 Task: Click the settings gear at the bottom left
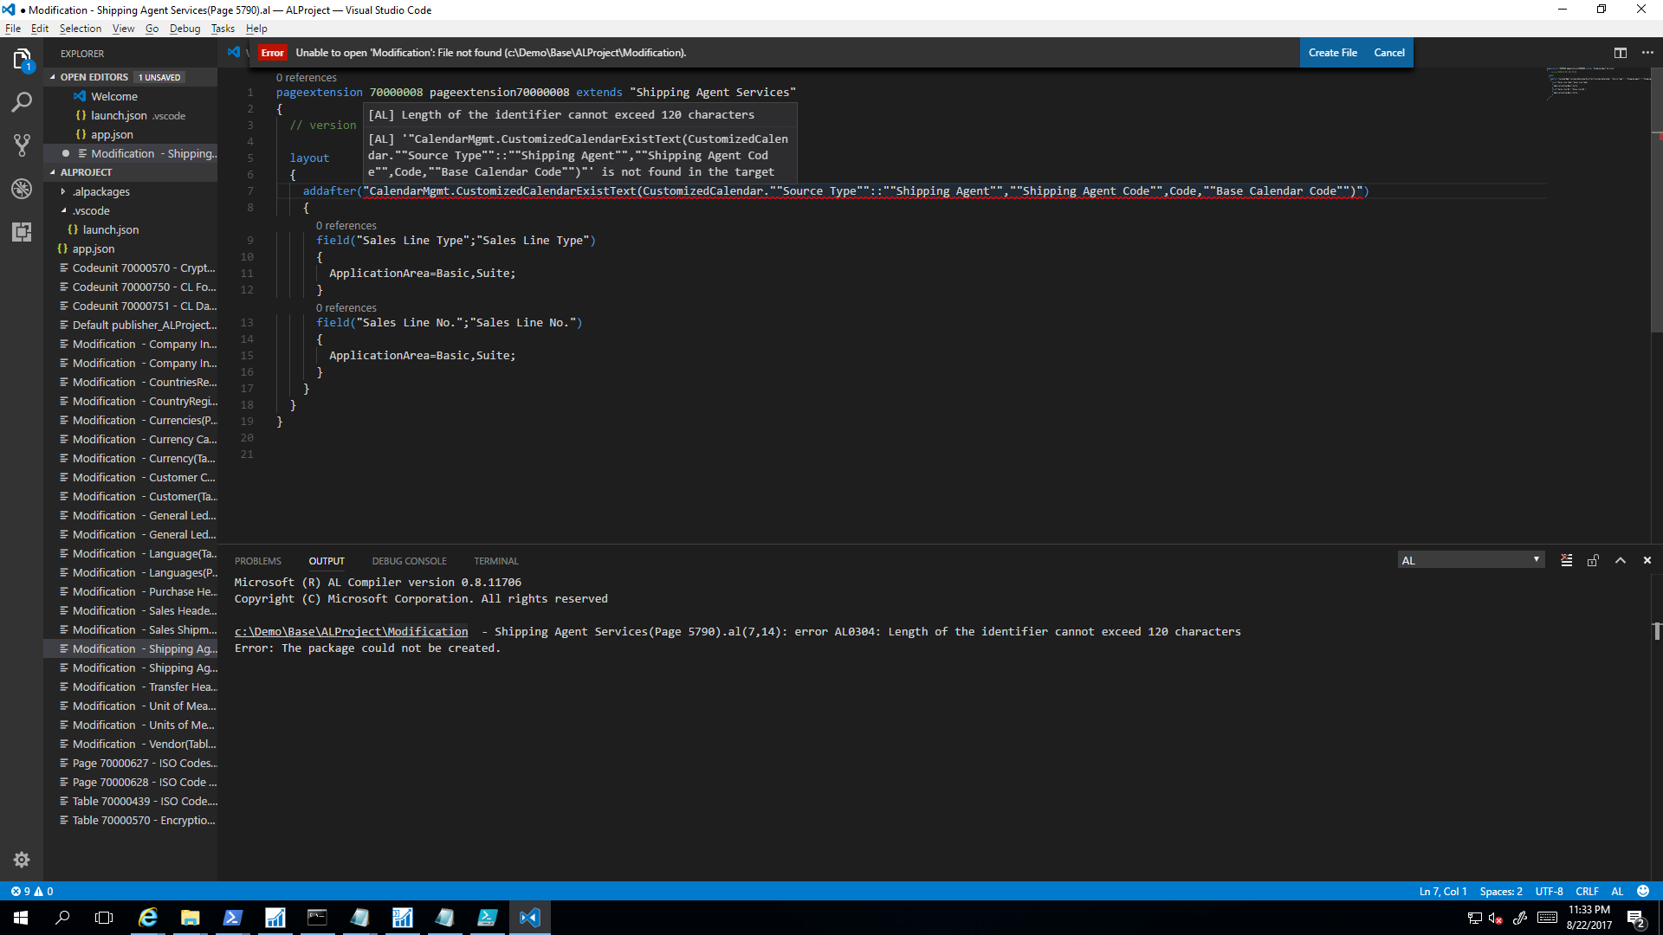[22, 860]
